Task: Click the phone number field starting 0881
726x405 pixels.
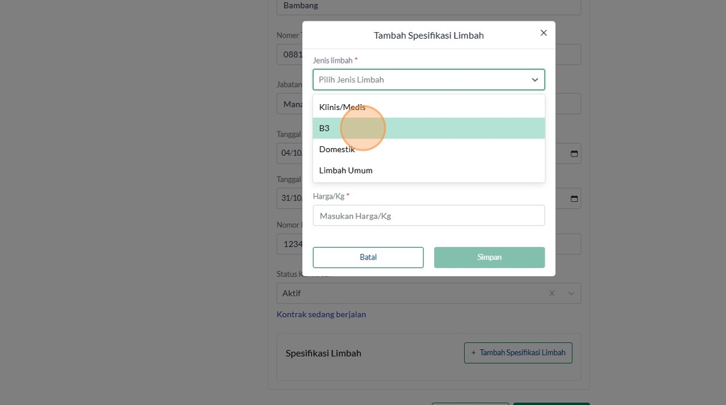Action: pos(289,54)
